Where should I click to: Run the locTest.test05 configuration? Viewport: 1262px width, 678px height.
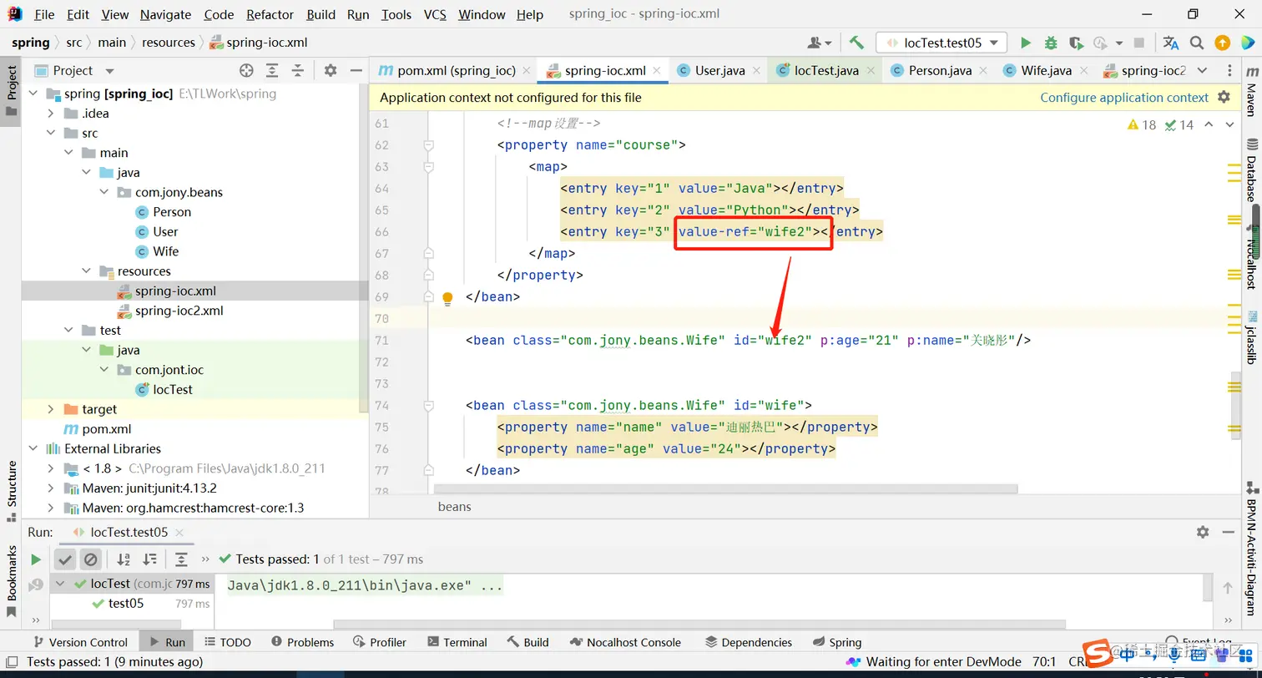click(1026, 43)
